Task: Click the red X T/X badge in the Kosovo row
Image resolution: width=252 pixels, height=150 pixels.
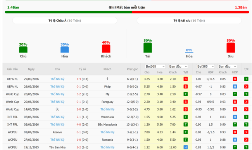Action: (246, 132)
